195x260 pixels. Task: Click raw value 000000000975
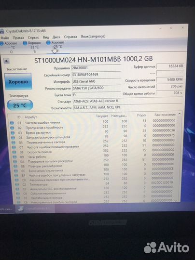pyautogui.click(x=164, y=135)
